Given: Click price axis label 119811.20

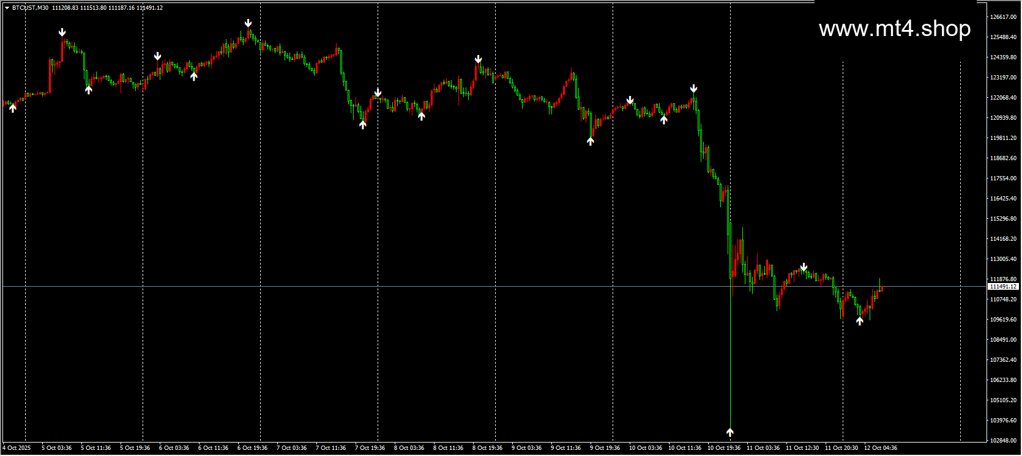Looking at the screenshot, I should click(x=1004, y=138).
